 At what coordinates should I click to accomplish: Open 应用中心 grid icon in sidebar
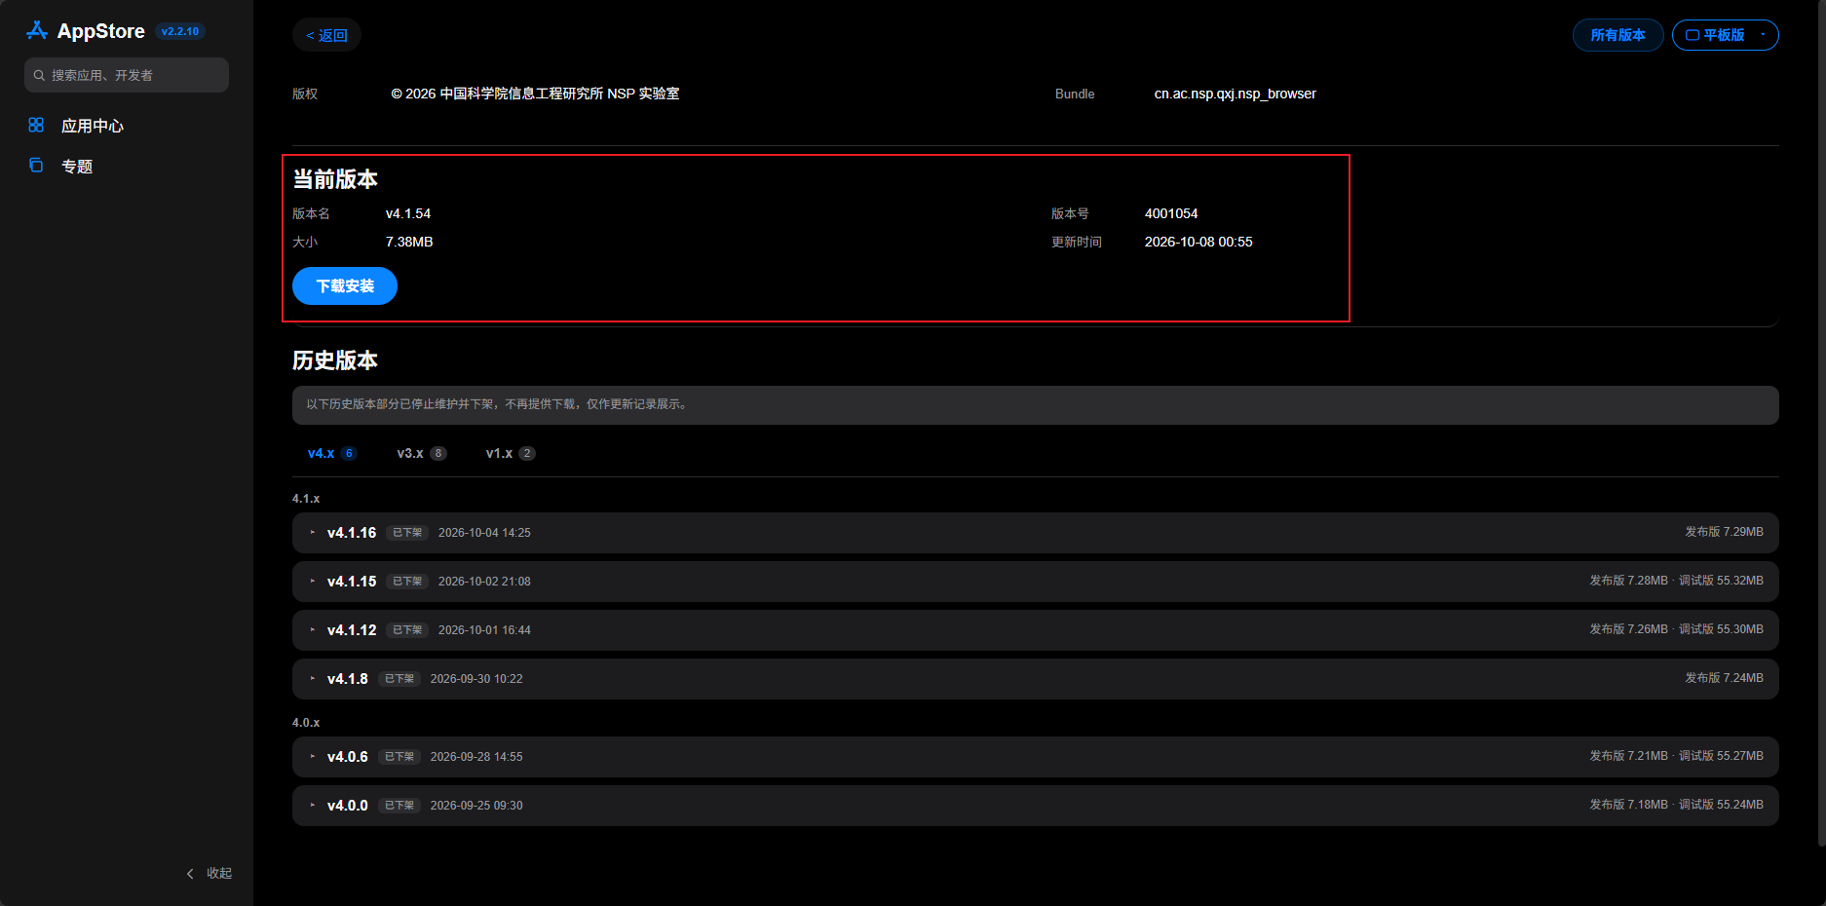click(36, 125)
